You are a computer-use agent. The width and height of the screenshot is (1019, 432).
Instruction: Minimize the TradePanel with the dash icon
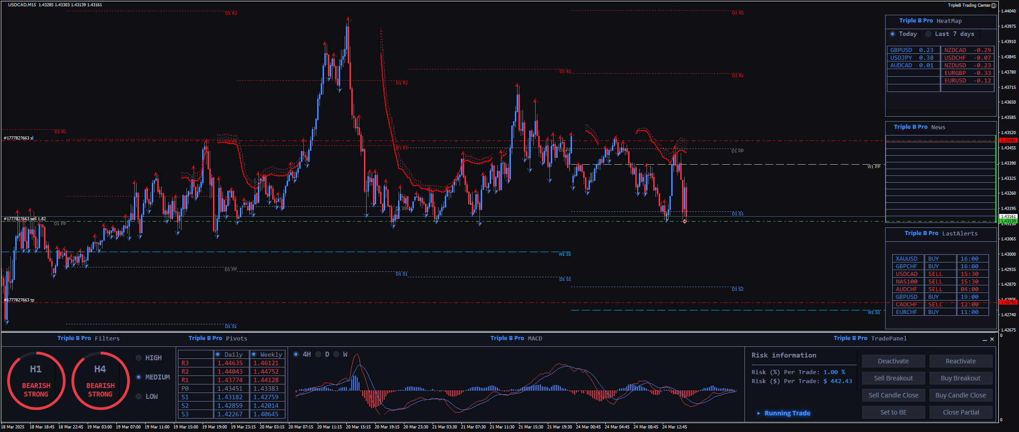pyautogui.click(x=985, y=340)
